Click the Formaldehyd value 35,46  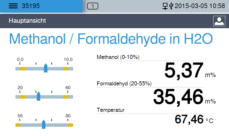coord(178,97)
